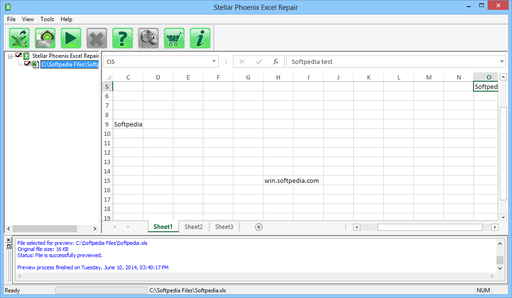Switch to the Sheet3 tab
This screenshot has height=298, width=512.
coord(224,227)
